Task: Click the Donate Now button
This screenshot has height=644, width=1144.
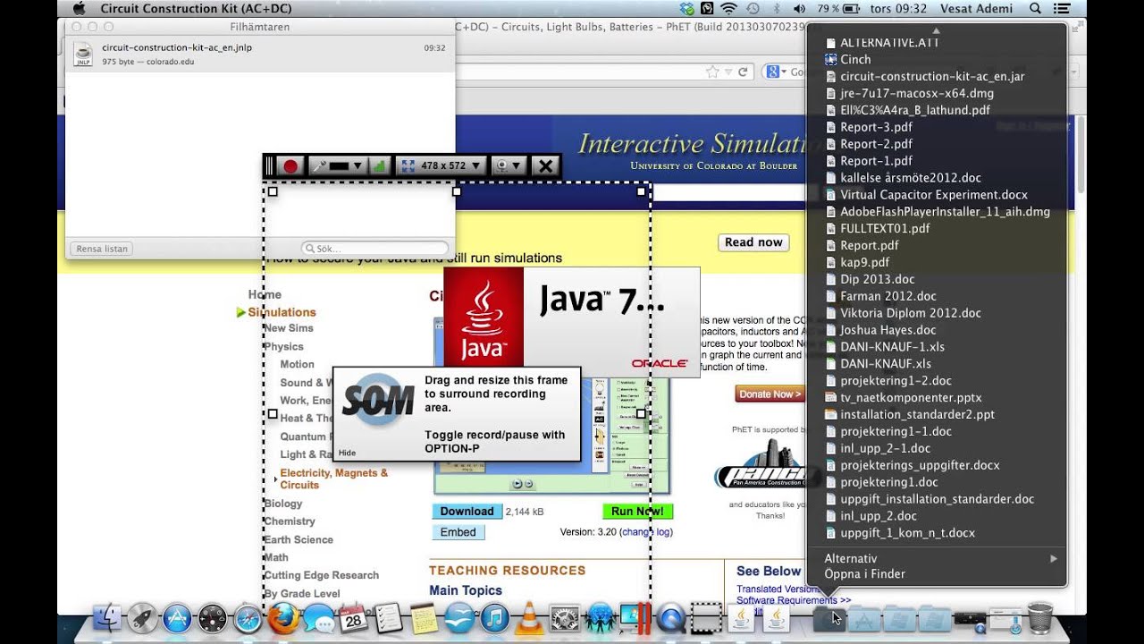Action: (x=768, y=394)
